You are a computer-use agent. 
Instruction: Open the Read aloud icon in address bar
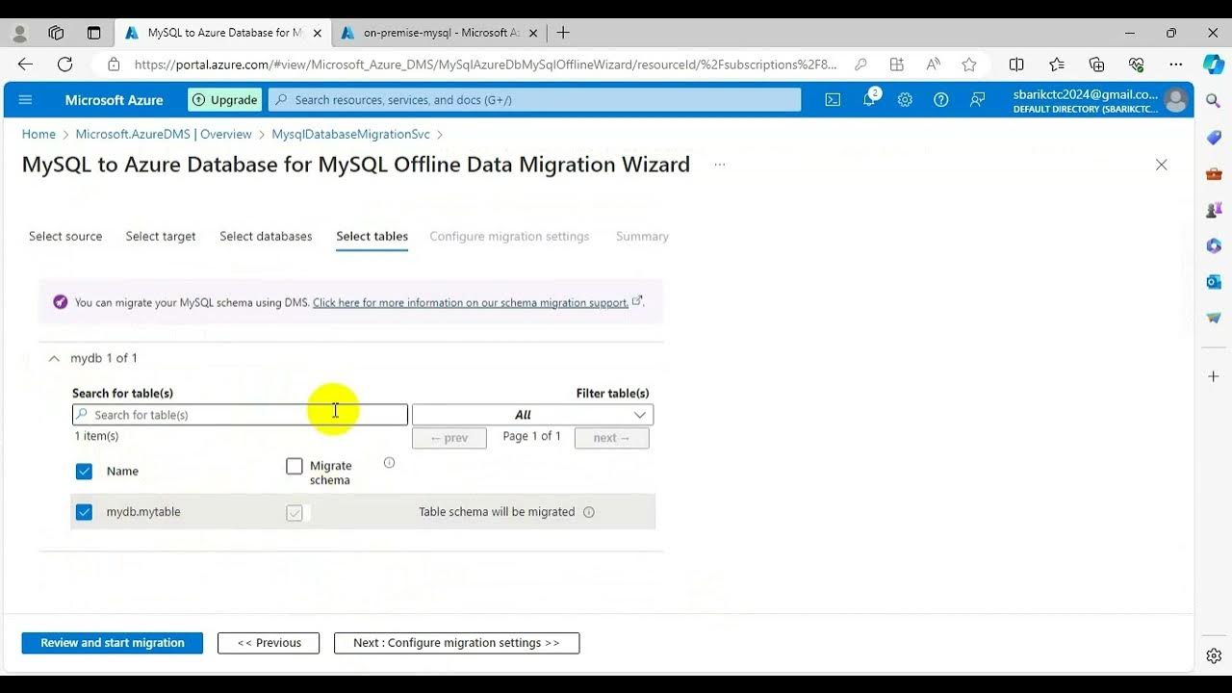[933, 64]
